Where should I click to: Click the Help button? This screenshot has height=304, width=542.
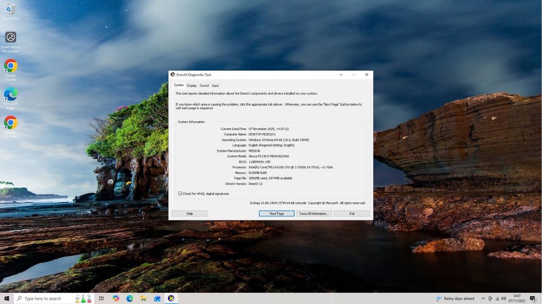pyautogui.click(x=189, y=214)
